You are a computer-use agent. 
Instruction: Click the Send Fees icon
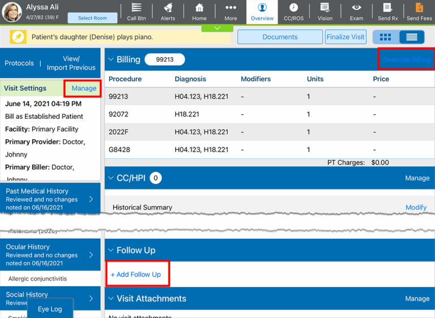click(x=419, y=11)
